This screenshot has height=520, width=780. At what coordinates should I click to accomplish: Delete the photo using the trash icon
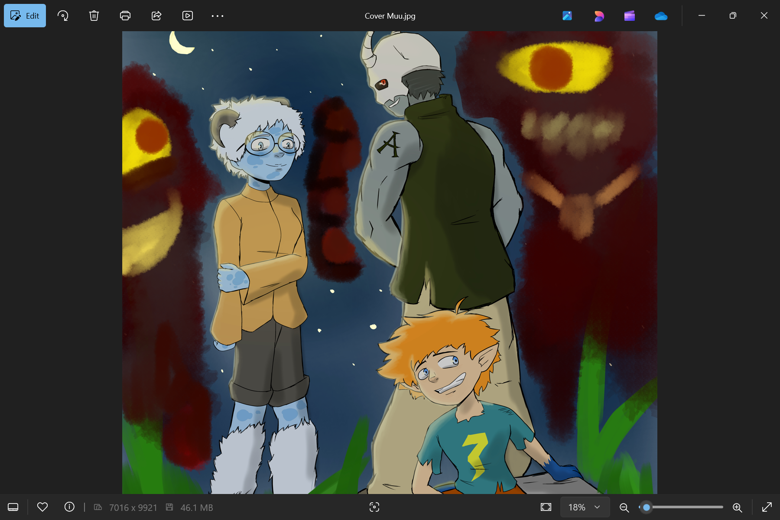pos(94,16)
